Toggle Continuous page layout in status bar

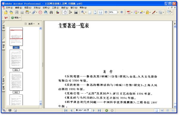(162, 111)
